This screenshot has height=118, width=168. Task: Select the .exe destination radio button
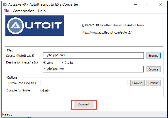tap(45, 63)
